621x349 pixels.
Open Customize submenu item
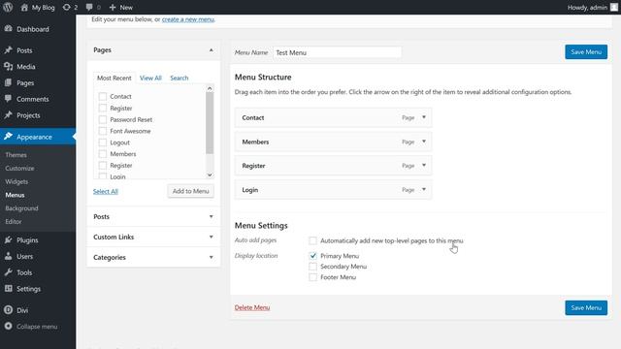19,168
